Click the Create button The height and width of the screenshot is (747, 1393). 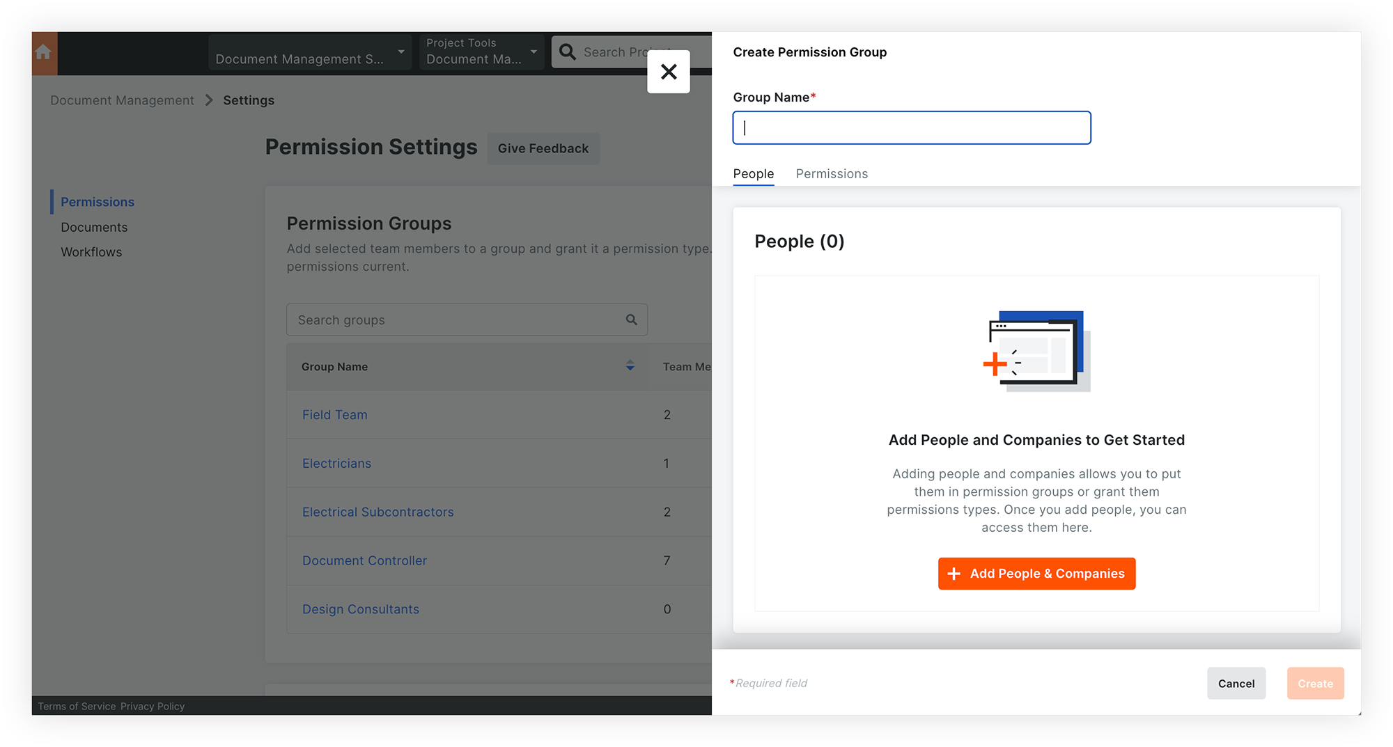(1315, 684)
